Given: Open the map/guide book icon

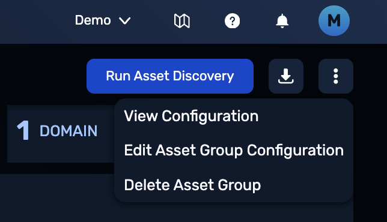Looking at the screenshot, I should tap(182, 20).
